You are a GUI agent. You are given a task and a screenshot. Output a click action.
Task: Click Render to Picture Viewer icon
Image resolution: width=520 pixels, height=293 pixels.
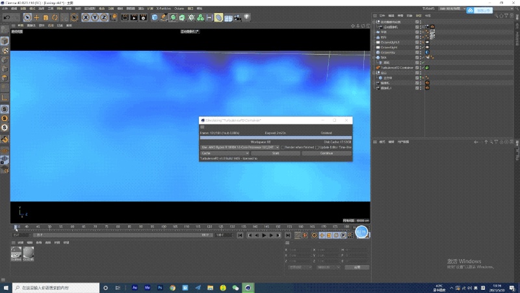coord(134,18)
